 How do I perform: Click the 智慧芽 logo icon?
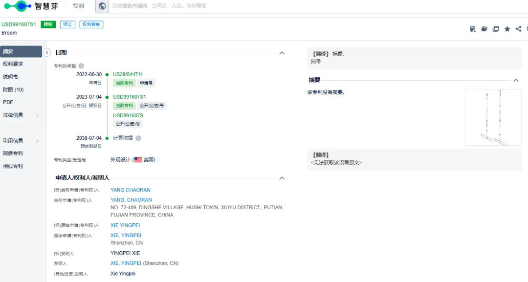pos(18,6)
